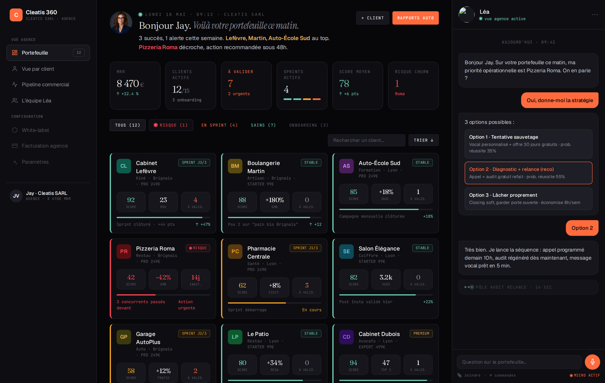Click Pizzeria Roma link in greeting
605x383 pixels.
point(158,47)
